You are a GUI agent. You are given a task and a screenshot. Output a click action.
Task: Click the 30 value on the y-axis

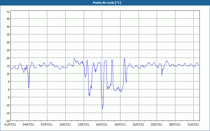(x=8, y=42)
